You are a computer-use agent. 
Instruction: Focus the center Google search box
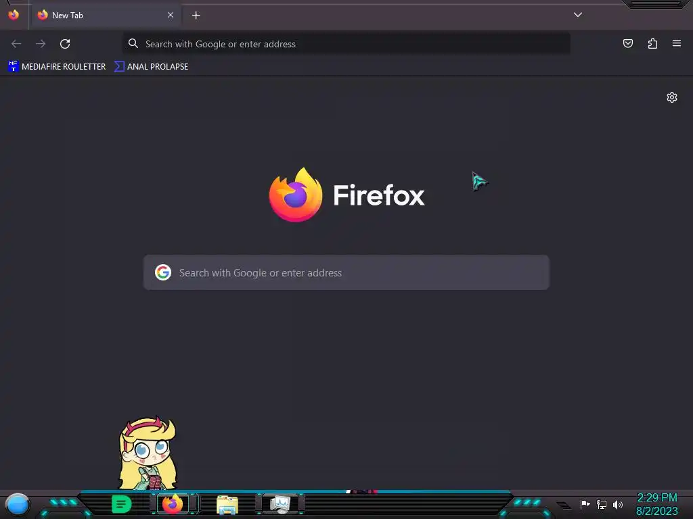[346, 272]
